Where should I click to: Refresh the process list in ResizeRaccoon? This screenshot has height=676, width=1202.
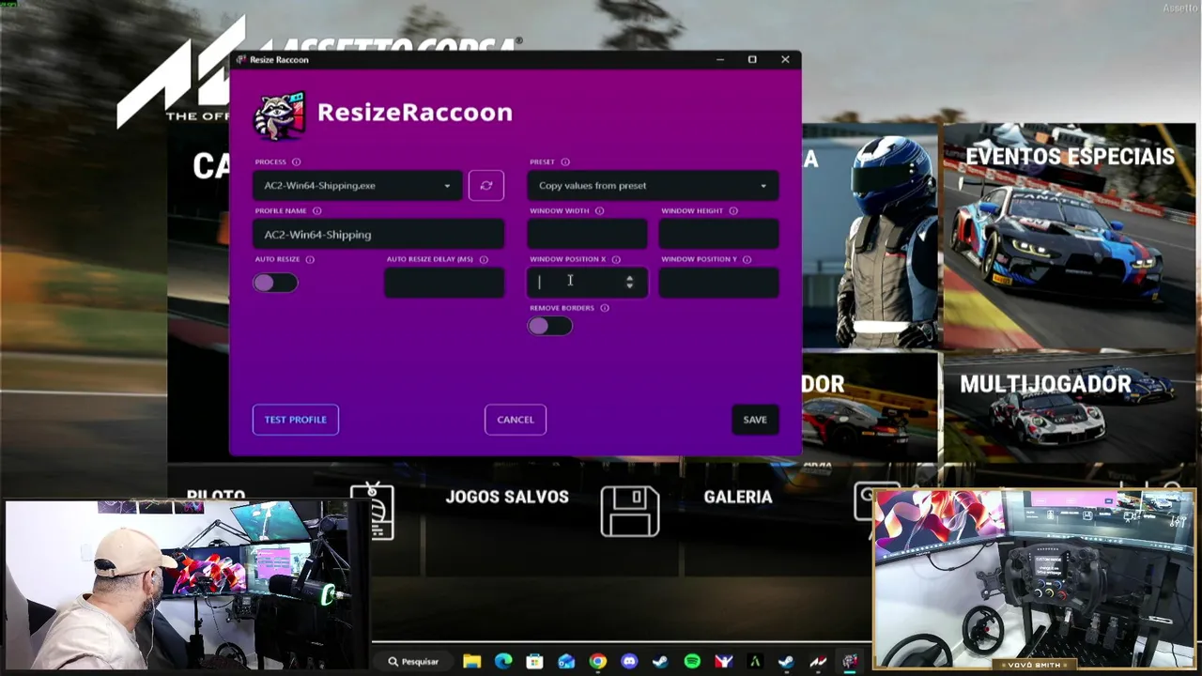coord(486,186)
